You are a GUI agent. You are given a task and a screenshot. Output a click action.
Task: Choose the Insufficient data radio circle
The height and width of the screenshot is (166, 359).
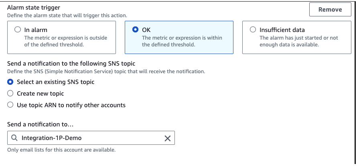[x=252, y=30]
